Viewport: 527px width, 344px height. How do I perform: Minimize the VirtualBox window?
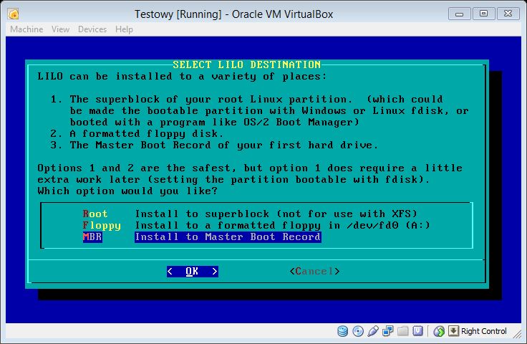460,14
